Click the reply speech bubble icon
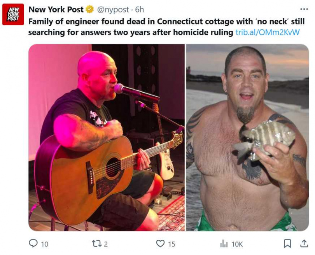Screen dimensions: 315x255 (x=33, y=243)
